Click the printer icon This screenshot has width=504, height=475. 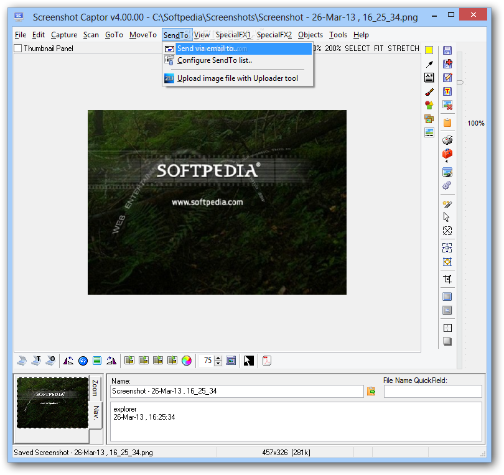coord(447,140)
